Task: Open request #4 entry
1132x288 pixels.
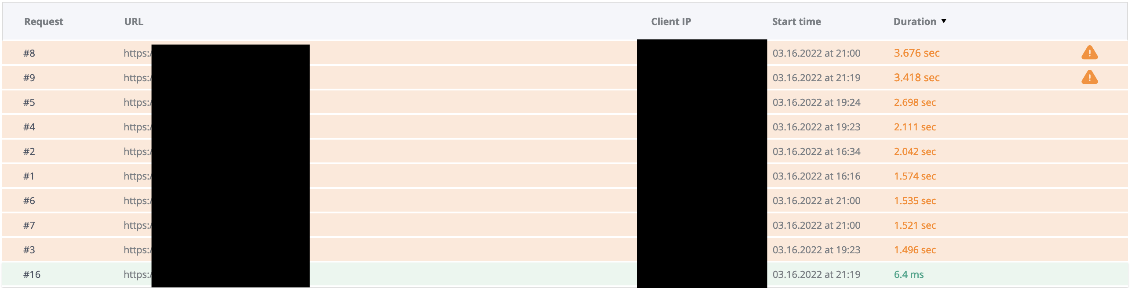Action: [565, 127]
